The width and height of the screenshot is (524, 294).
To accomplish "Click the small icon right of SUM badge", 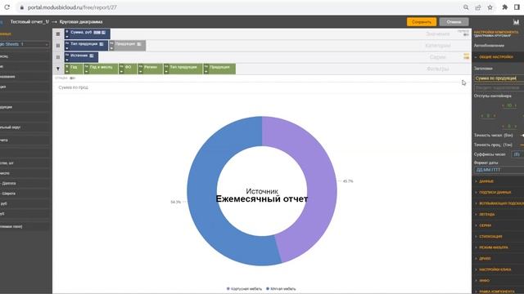I will (x=104, y=33).
